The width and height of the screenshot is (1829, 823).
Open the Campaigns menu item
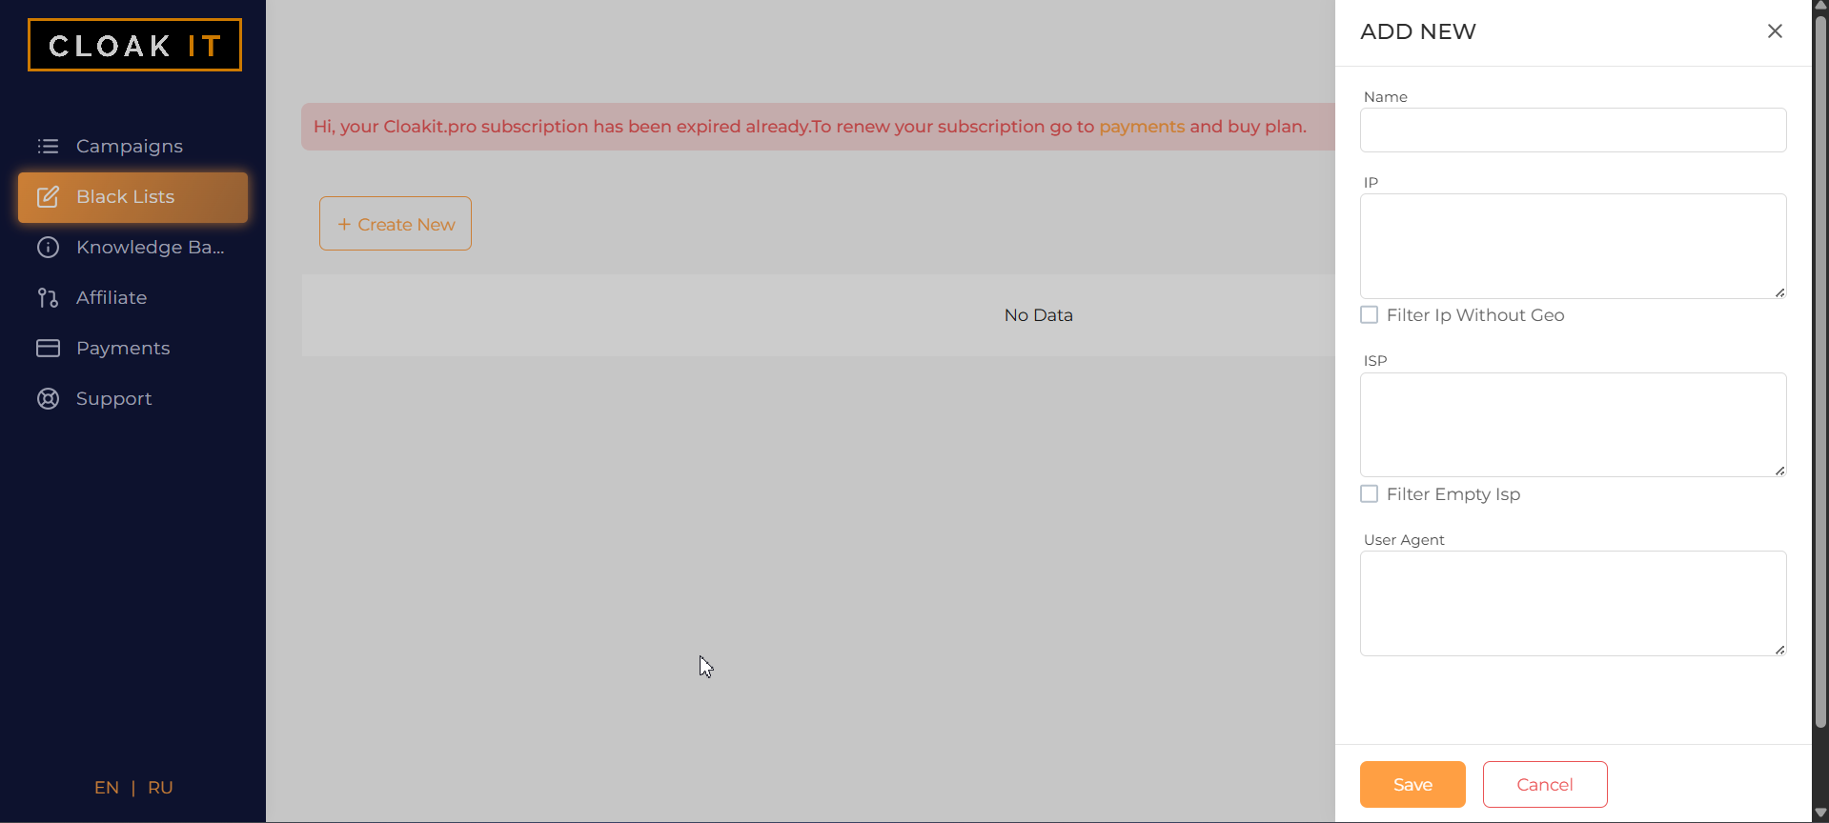point(130,146)
